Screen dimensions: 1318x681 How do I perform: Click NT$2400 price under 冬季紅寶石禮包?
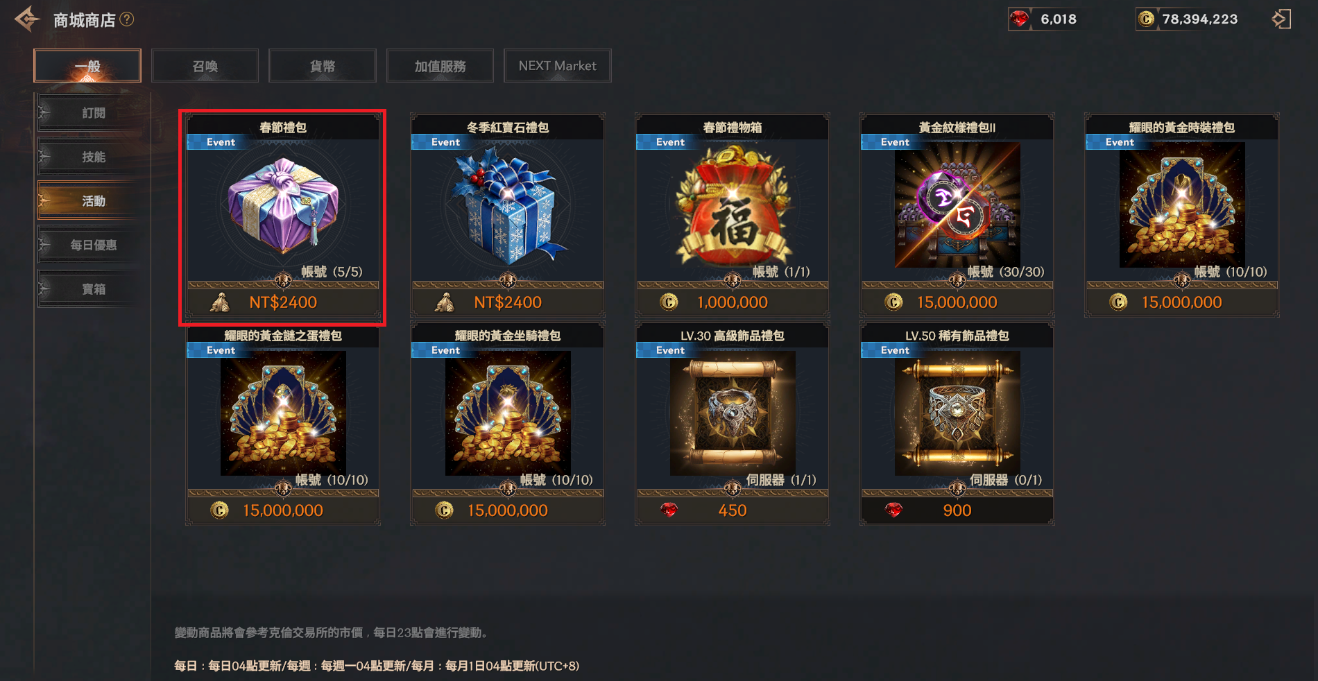pos(508,302)
